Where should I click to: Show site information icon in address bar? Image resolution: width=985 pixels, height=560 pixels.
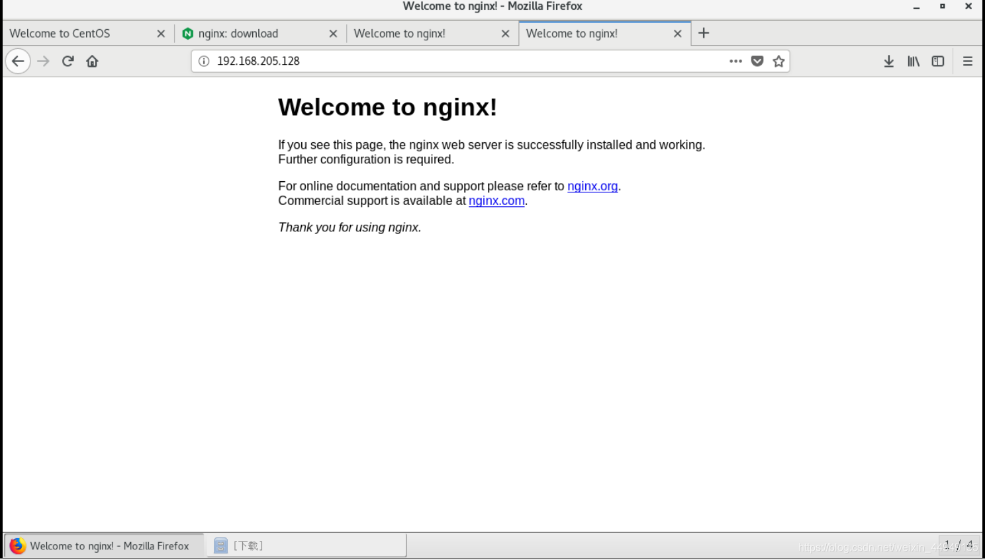tap(204, 61)
